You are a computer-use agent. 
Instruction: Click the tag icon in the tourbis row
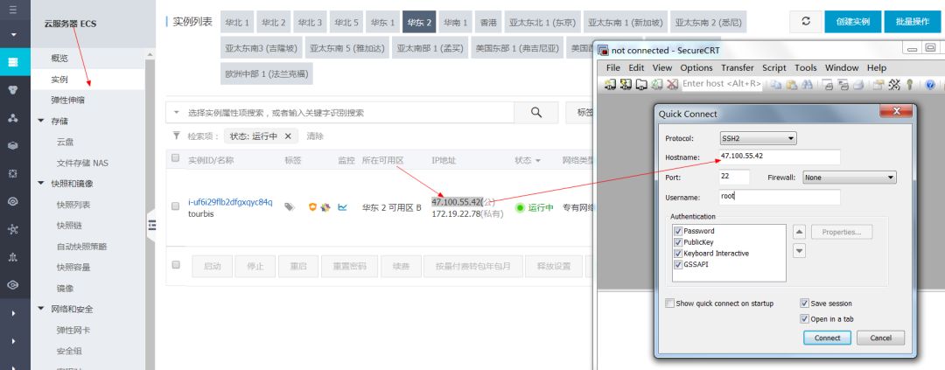click(290, 206)
